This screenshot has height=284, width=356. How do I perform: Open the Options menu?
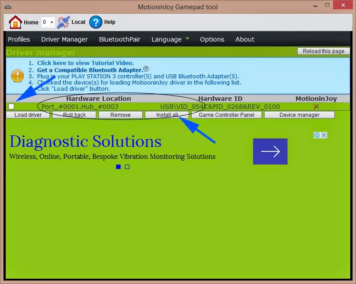[x=212, y=39]
